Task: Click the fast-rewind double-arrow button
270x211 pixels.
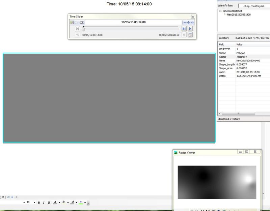Action: [78, 34]
